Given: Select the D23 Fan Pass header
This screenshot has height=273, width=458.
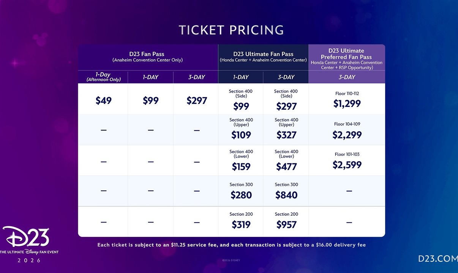Looking at the screenshot, I should [147, 56].
